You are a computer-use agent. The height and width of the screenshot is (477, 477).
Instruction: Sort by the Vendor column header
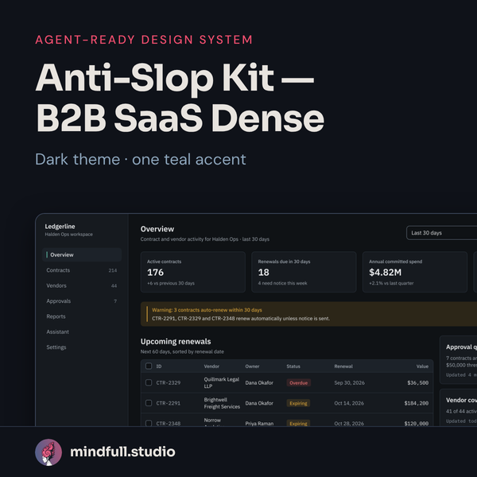(x=211, y=366)
